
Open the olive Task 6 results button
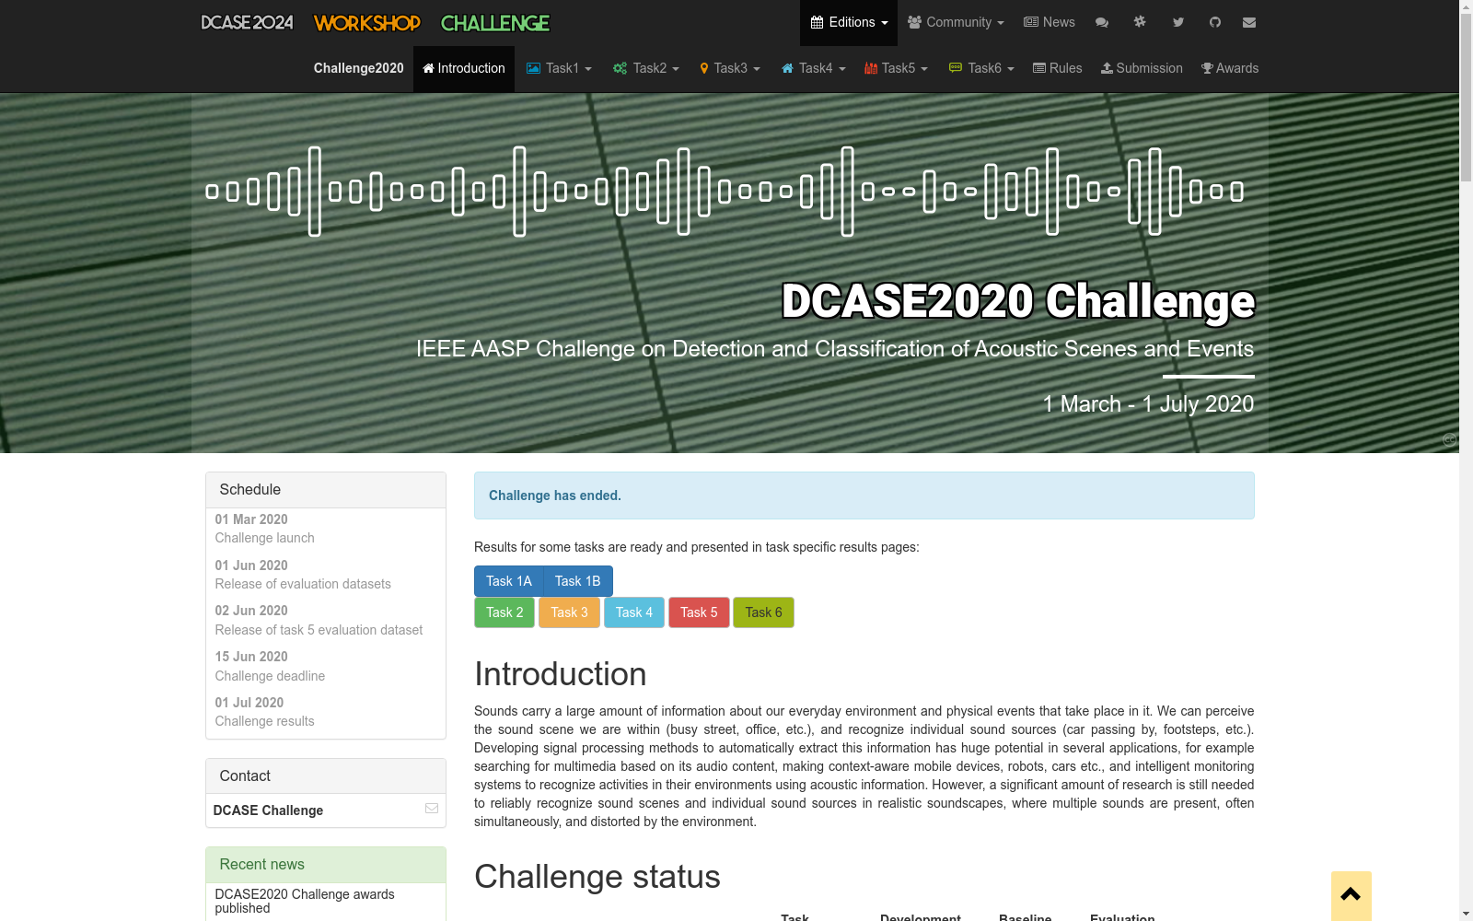pyautogui.click(x=764, y=612)
